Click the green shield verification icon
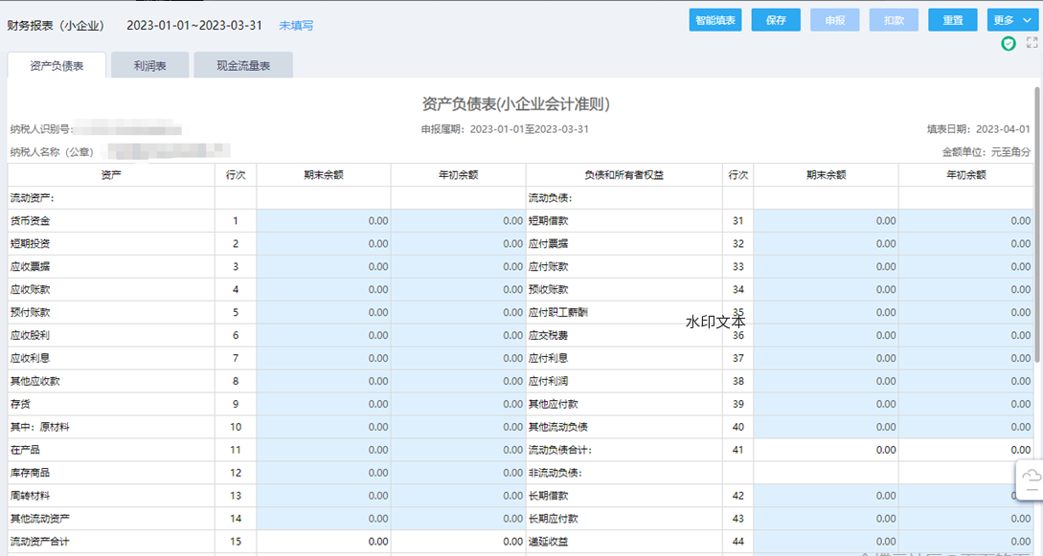Screen dimensions: 1043x556 pos(1009,43)
